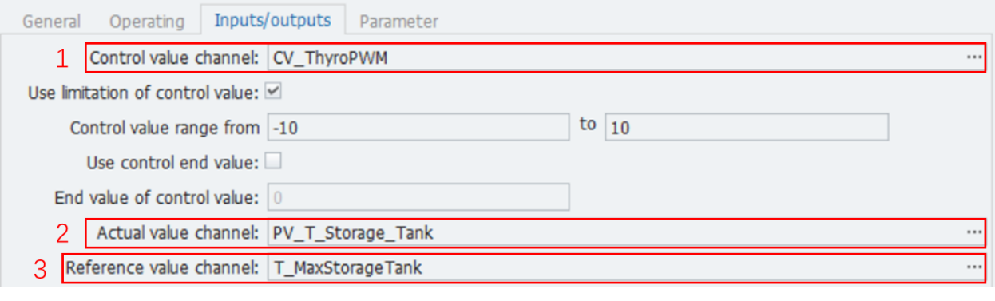Screen dimensions: 995x301
Task: Open browse ellipsis for Reference value channel
Action: point(973,268)
